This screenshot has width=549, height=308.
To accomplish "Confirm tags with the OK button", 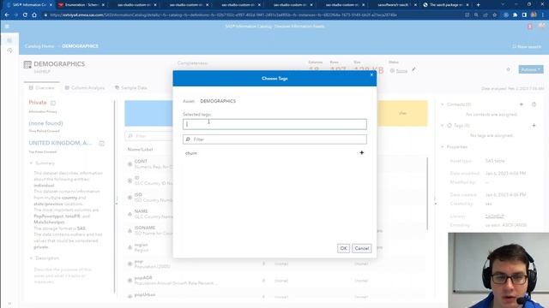I will coord(343,248).
